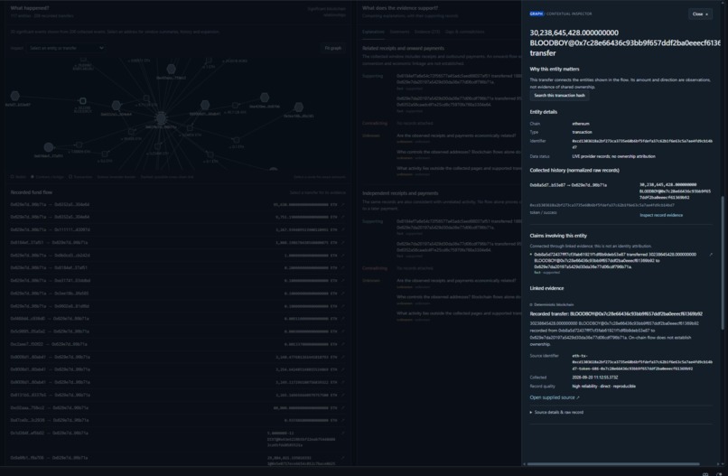Screen dimensions: 728x476
Task: Switch to the Explanations tab
Action: (x=373, y=32)
